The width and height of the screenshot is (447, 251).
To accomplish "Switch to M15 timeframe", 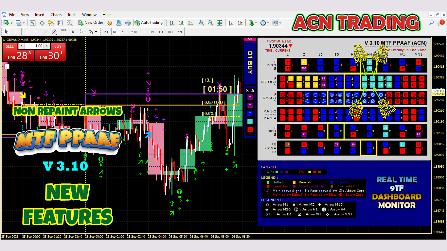I will [124, 32].
